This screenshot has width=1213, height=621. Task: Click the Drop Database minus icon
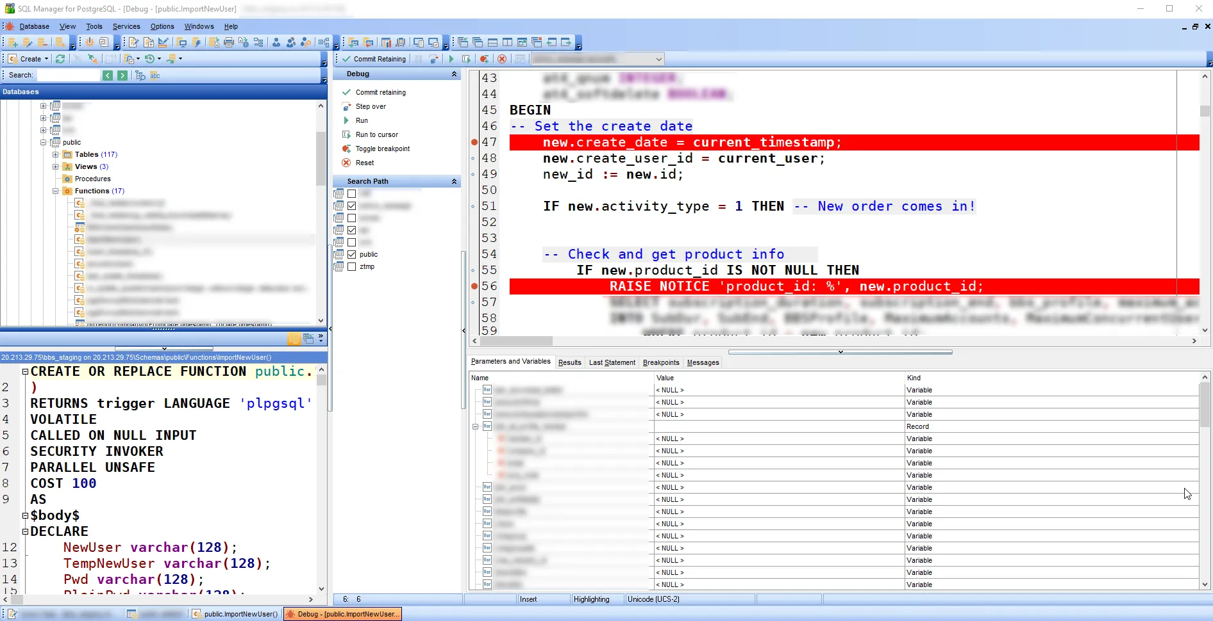(x=42, y=42)
